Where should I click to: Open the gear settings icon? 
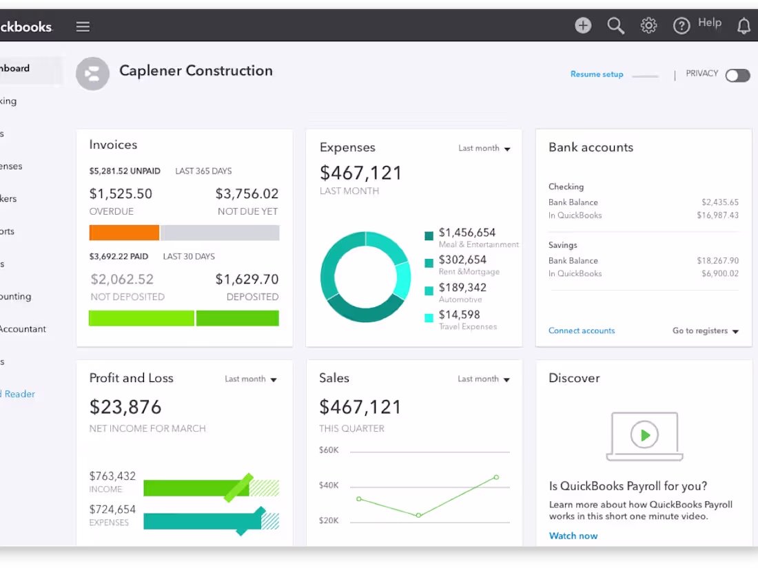point(648,25)
